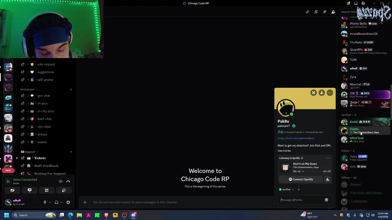Click the friend icon on Pak8u's profile
The image size is (392, 220).
(322, 93)
